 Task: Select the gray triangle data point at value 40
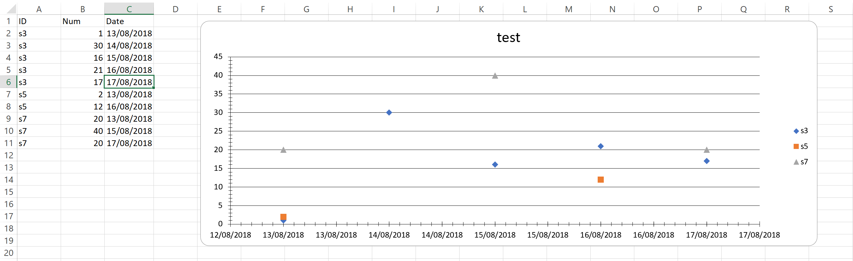(495, 75)
